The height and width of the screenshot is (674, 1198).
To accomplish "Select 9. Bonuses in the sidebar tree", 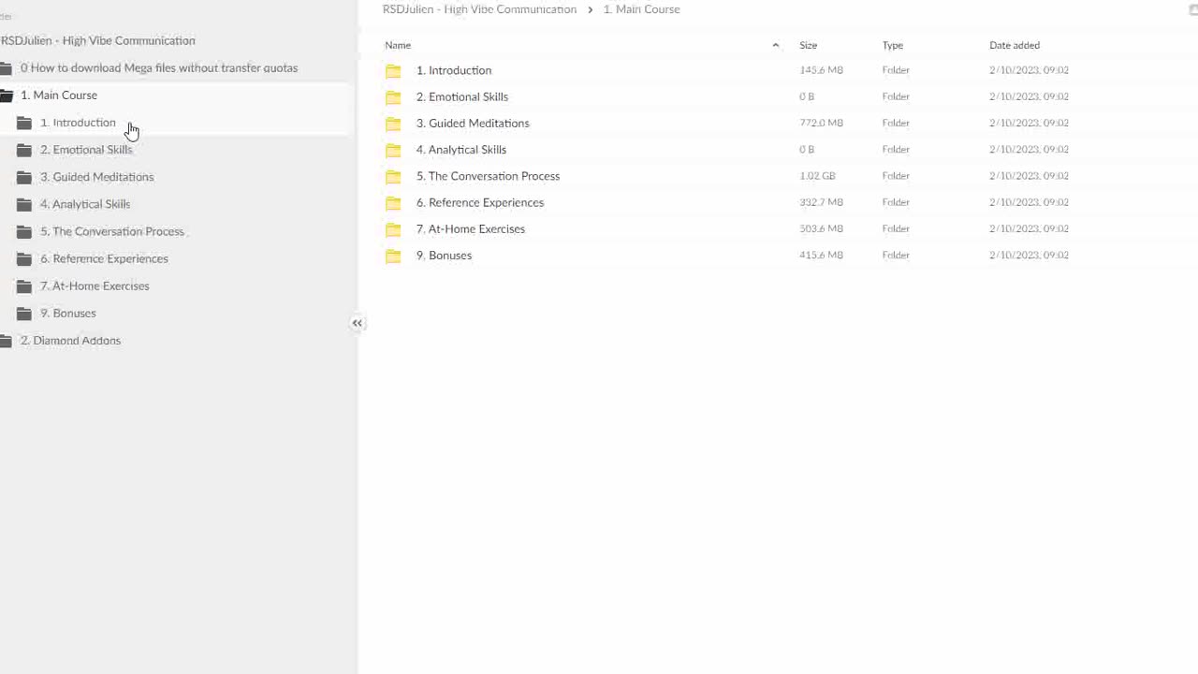I will click(x=68, y=313).
